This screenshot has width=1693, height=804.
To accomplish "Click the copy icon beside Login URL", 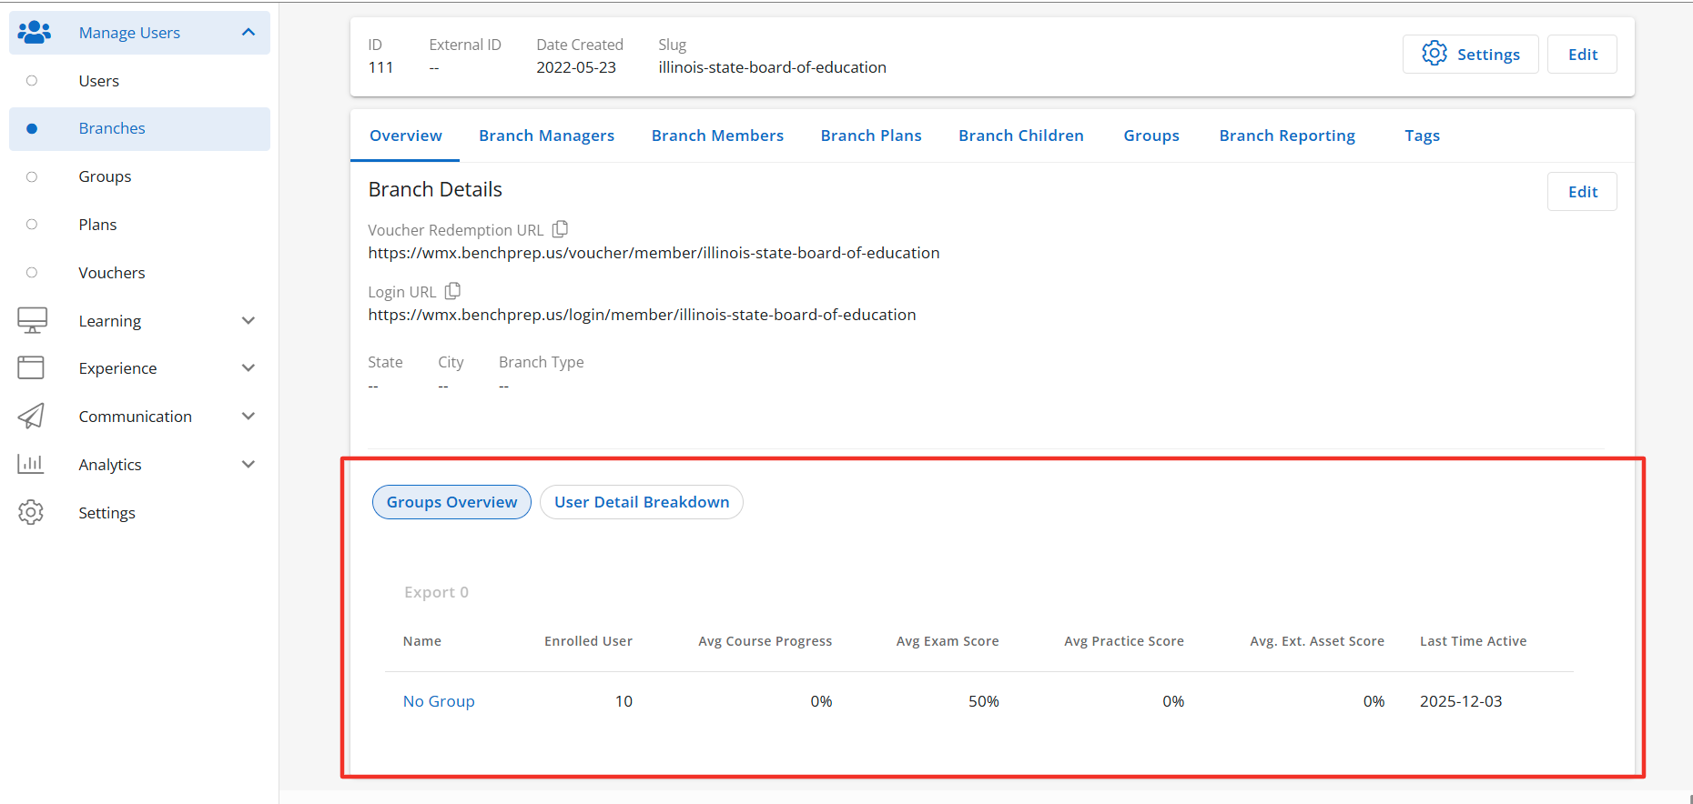I will pos(452,291).
